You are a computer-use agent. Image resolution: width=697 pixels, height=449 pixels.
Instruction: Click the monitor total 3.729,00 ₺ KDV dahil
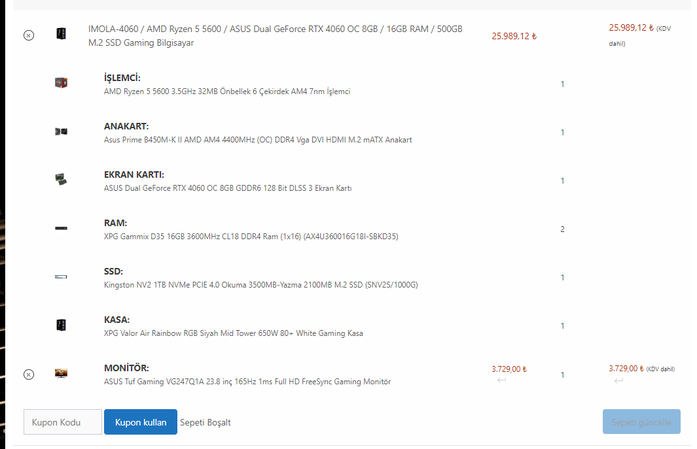tap(641, 369)
